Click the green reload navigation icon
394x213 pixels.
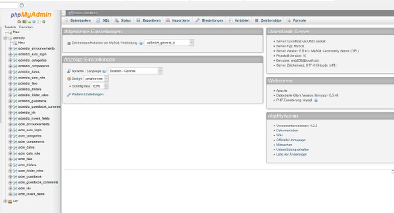click(44, 22)
